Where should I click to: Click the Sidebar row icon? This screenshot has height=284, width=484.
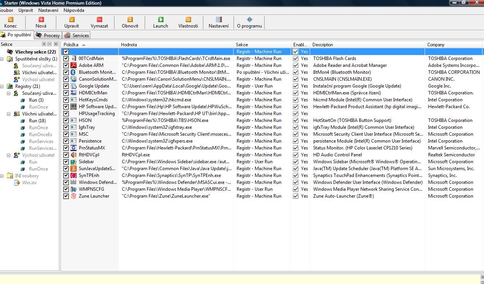coord(74,162)
